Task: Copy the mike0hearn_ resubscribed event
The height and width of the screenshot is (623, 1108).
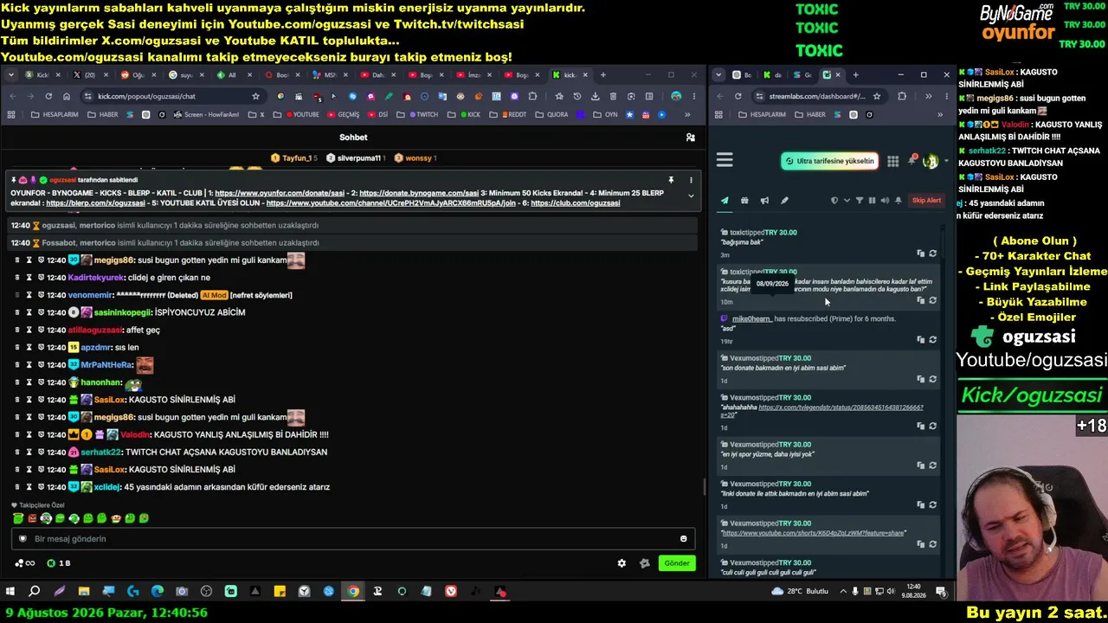Action: 920,340
